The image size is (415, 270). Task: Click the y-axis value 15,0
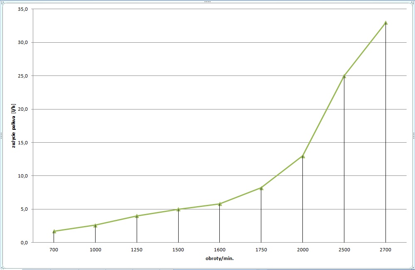tap(23, 142)
